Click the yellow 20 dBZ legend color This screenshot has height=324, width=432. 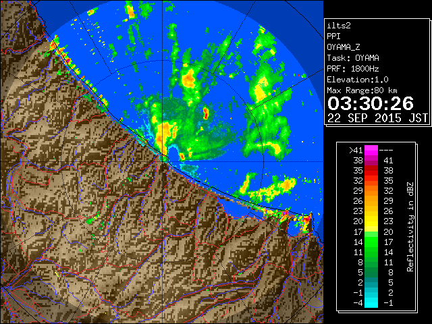371,221
